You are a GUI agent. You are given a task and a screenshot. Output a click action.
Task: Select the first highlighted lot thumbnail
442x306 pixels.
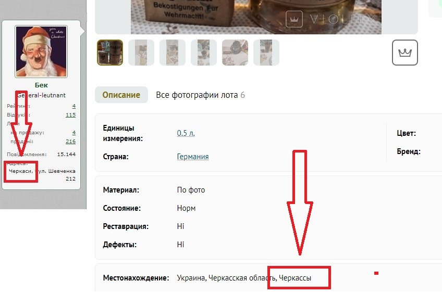click(110, 53)
